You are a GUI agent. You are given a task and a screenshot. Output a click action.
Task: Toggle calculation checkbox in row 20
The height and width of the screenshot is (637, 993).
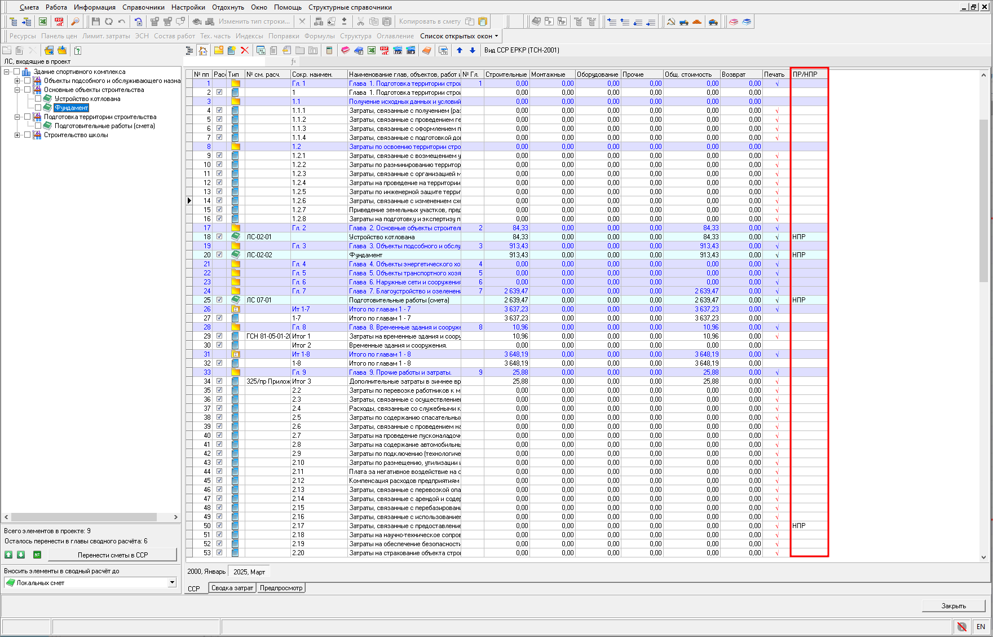tap(219, 254)
